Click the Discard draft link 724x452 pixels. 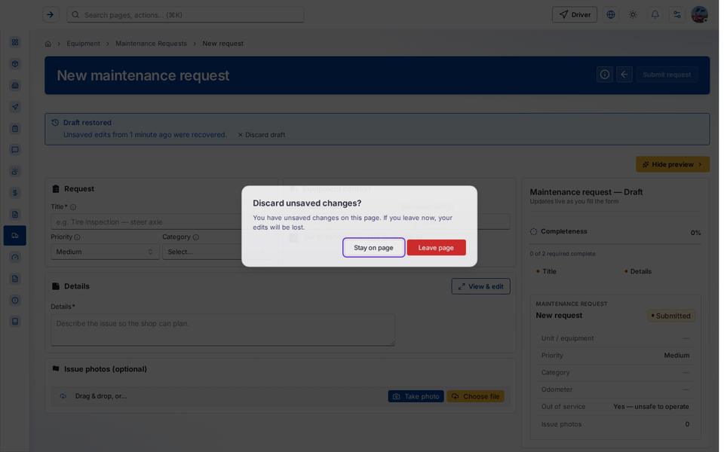(262, 135)
